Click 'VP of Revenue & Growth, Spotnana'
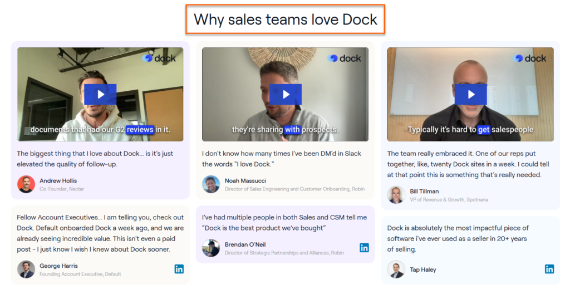 [449, 200]
